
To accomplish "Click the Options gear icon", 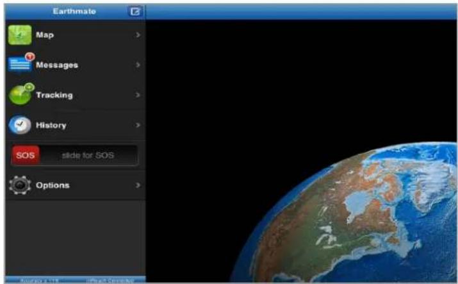I will coord(20,185).
